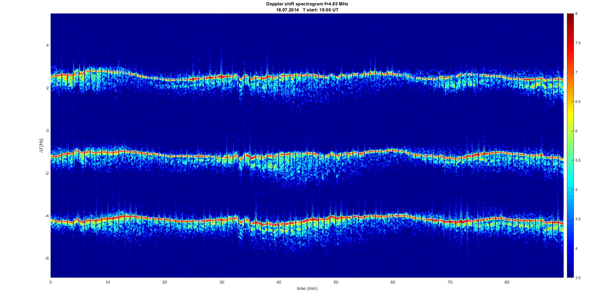This screenshot has height=298, width=599.
Task: Click colorbar tick label '5'
Action: tap(577, 190)
